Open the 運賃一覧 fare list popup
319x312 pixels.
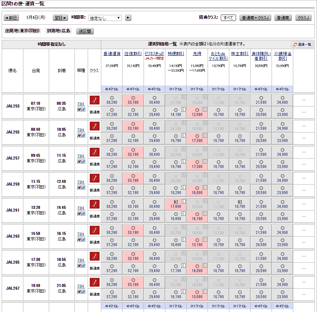pos(302,45)
